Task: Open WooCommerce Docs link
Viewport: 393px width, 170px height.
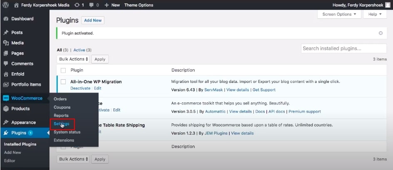Action: (260, 112)
